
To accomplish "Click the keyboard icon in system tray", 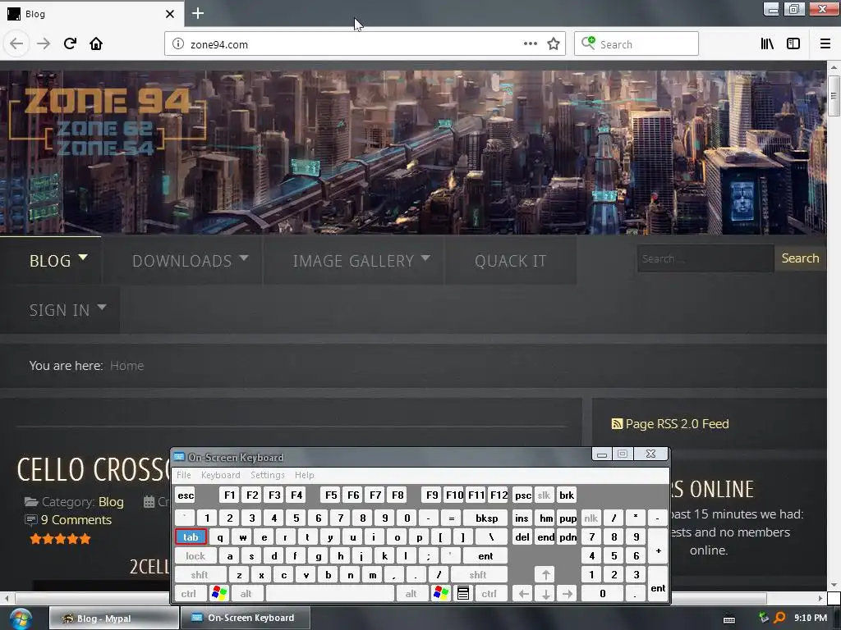I will pyautogui.click(x=729, y=619).
